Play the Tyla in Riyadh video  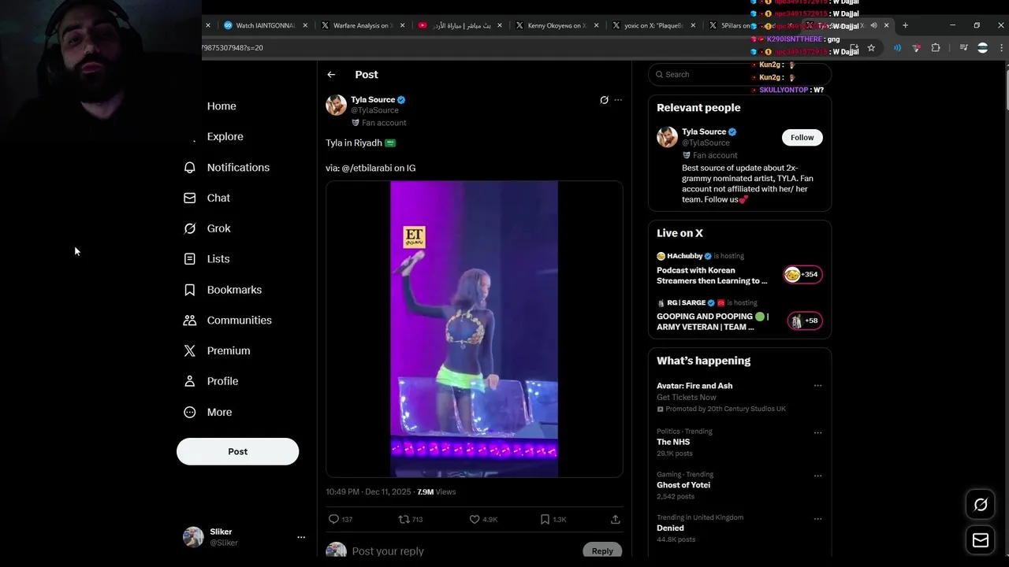click(474, 329)
